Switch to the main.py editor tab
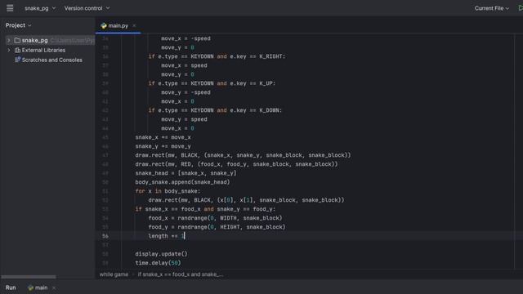The height and width of the screenshot is (294, 523). (x=118, y=25)
